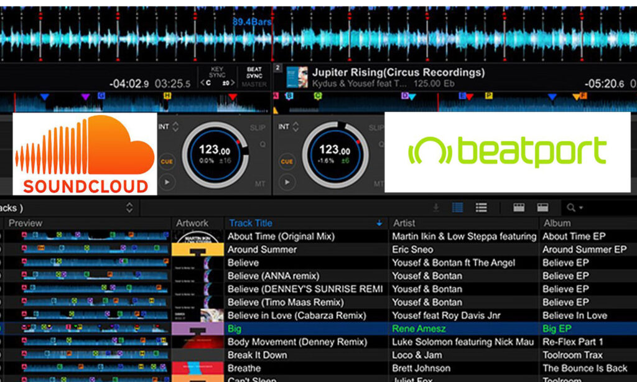
Task: Select Body Movement (Denney Remix) track
Action: pyautogui.click(x=297, y=342)
